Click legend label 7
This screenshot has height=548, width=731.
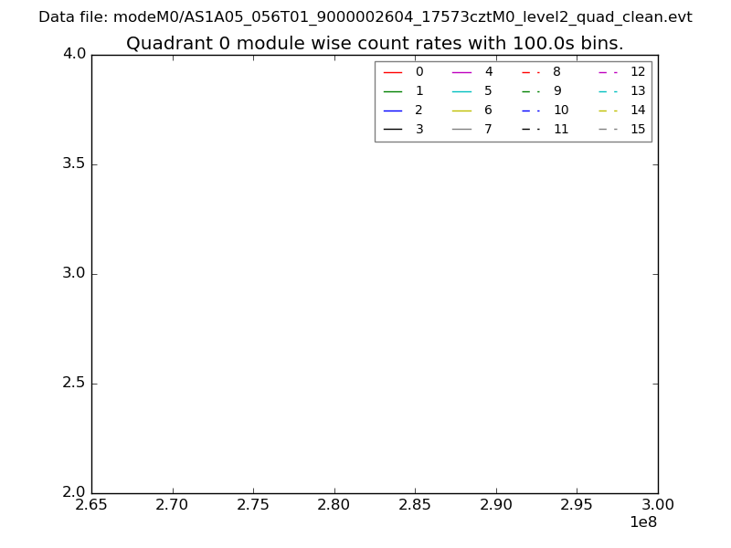(488, 129)
